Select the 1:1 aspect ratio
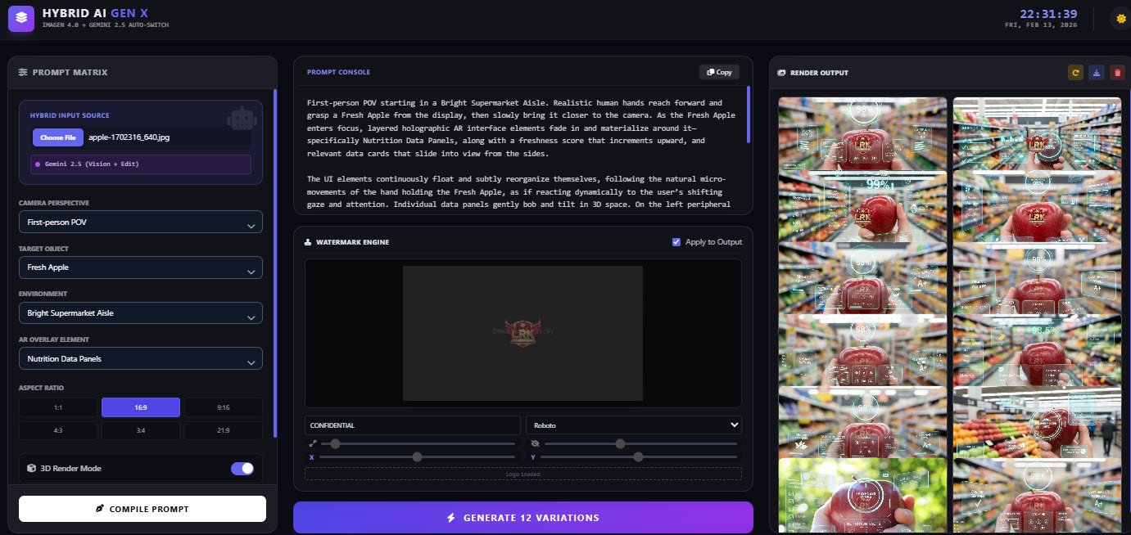Screen dimensions: 1131x535 tap(58, 407)
